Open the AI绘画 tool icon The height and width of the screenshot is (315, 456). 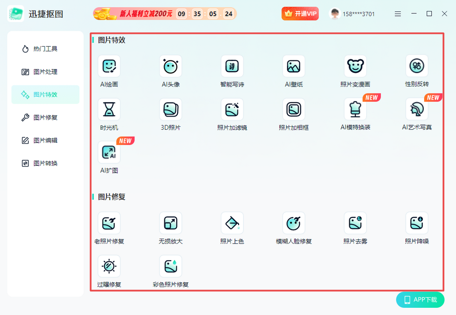(109, 66)
